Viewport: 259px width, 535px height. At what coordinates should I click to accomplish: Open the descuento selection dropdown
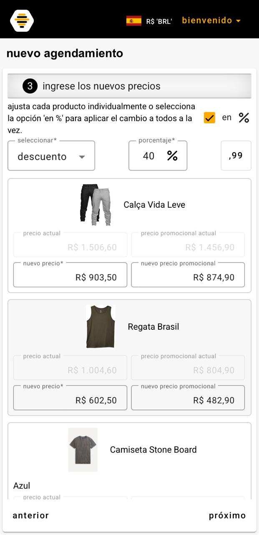(x=51, y=156)
